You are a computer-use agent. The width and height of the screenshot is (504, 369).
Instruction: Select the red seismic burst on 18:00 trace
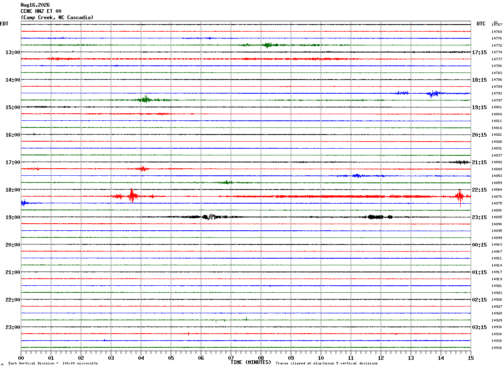[132, 196]
